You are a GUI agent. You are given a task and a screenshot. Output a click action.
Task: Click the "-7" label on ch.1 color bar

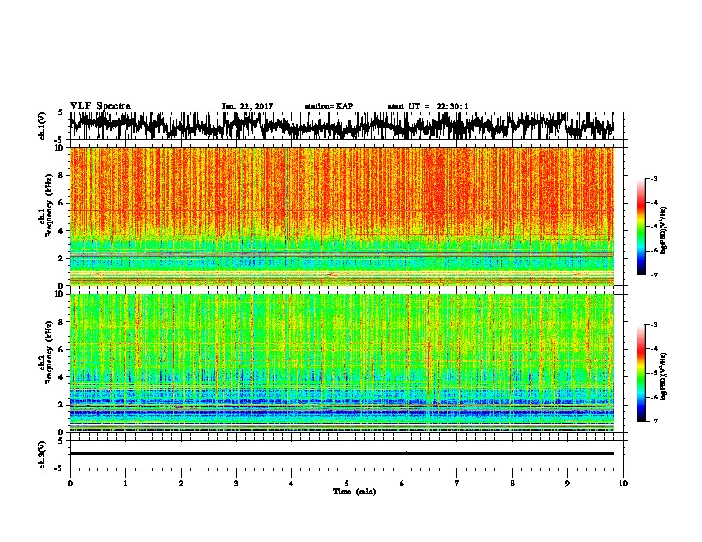[x=654, y=275]
